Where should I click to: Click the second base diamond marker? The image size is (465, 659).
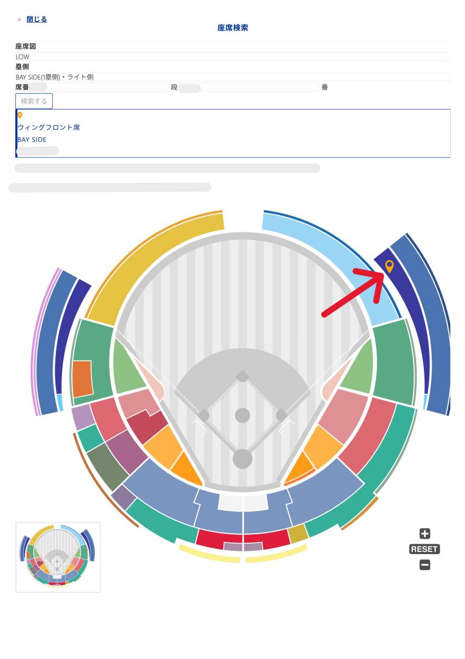point(242,376)
